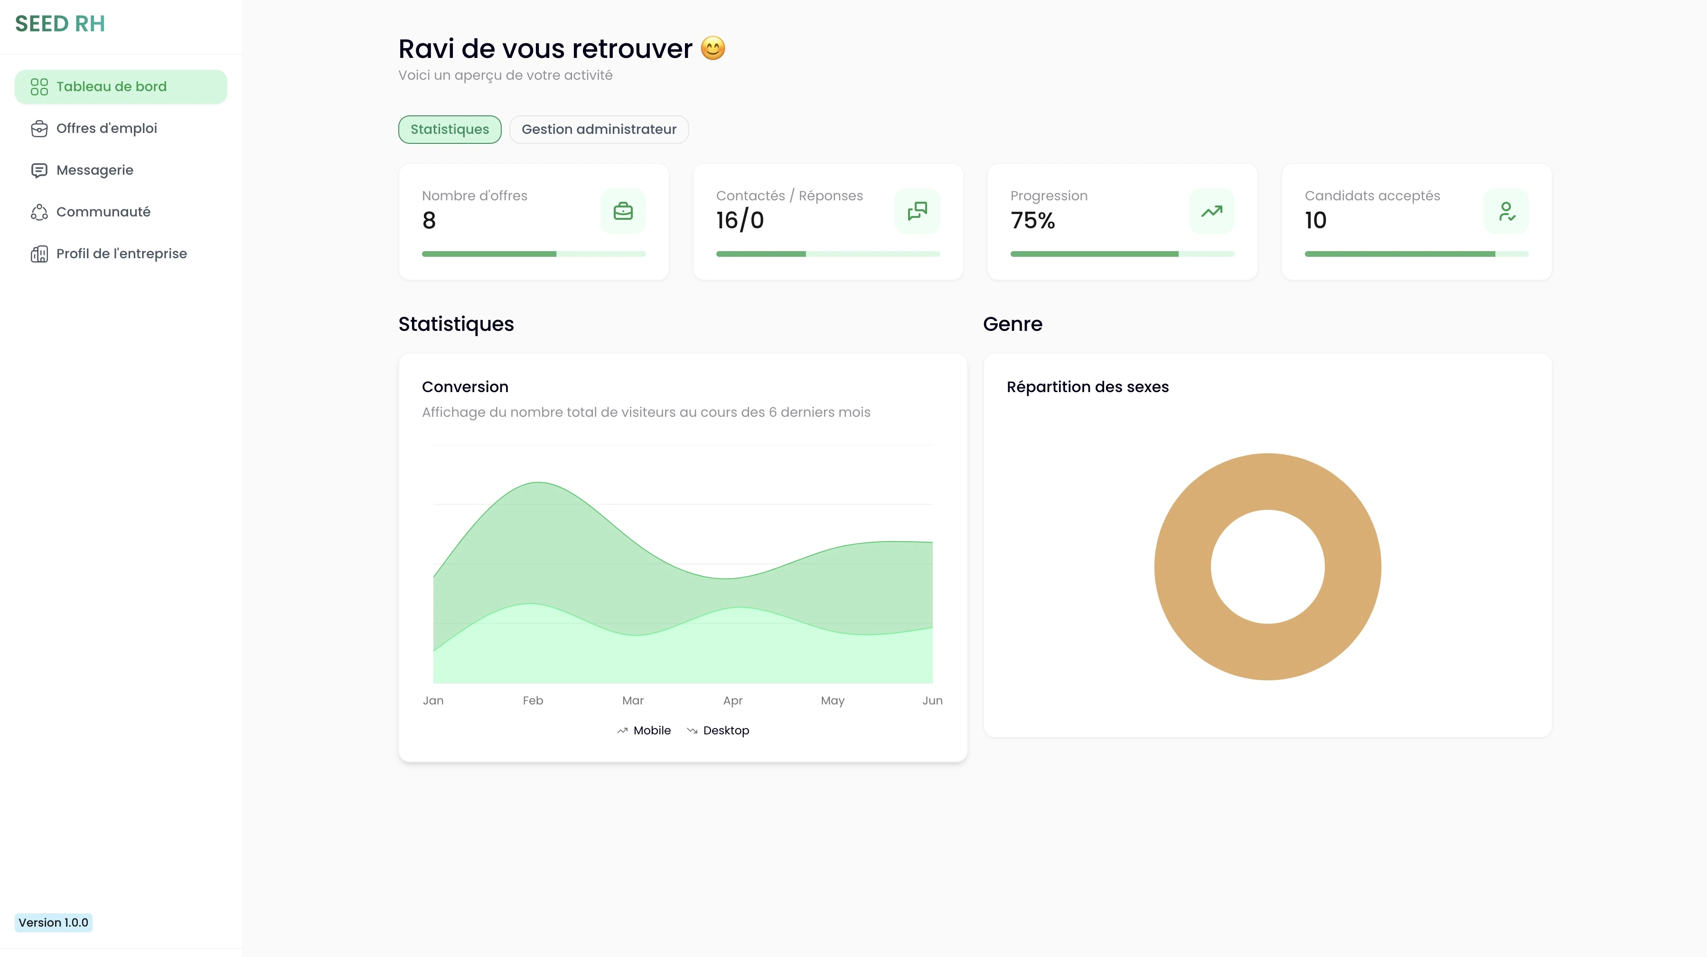
Task: Select the Statistiques tab
Action: tap(449, 129)
